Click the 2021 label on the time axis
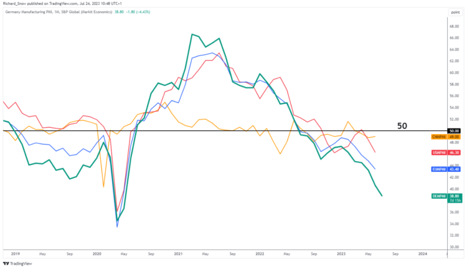The height and width of the screenshot is (268, 467). [x=178, y=254]
